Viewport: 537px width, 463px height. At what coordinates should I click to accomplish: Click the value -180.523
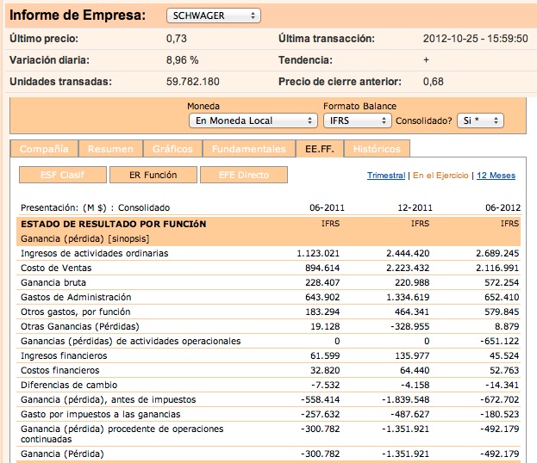tap(500, 415)
